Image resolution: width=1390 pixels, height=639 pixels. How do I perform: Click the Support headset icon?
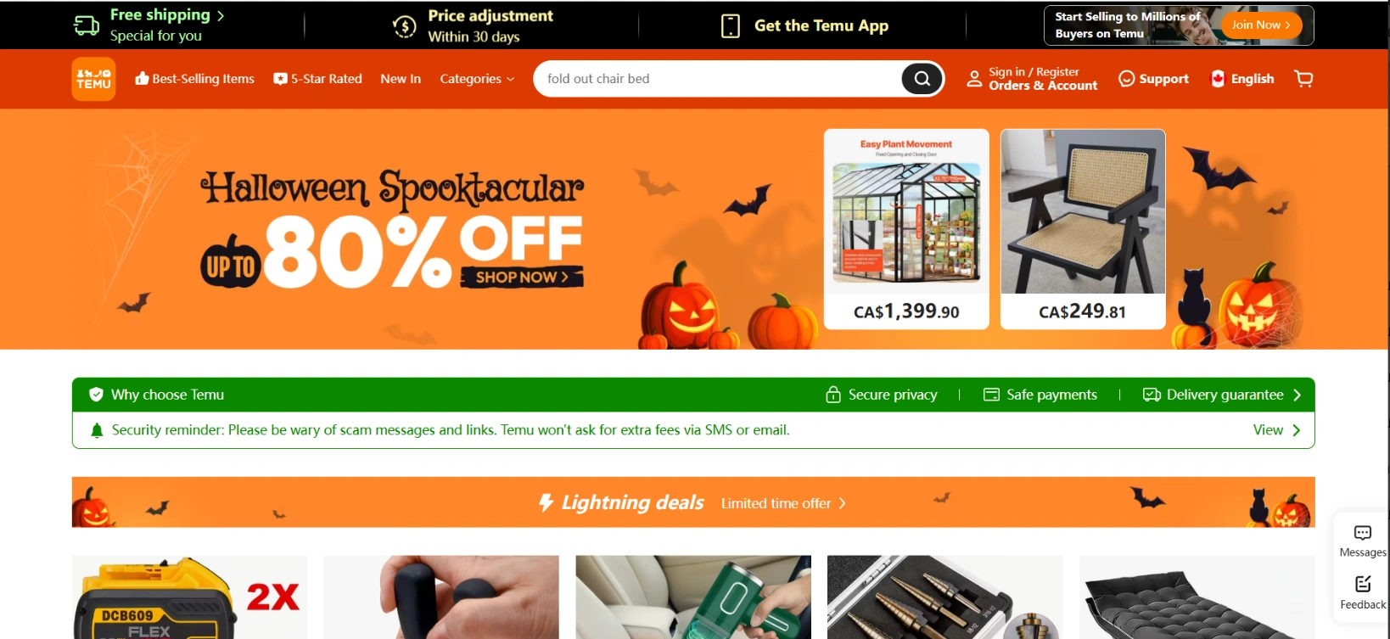point(1126,79)
